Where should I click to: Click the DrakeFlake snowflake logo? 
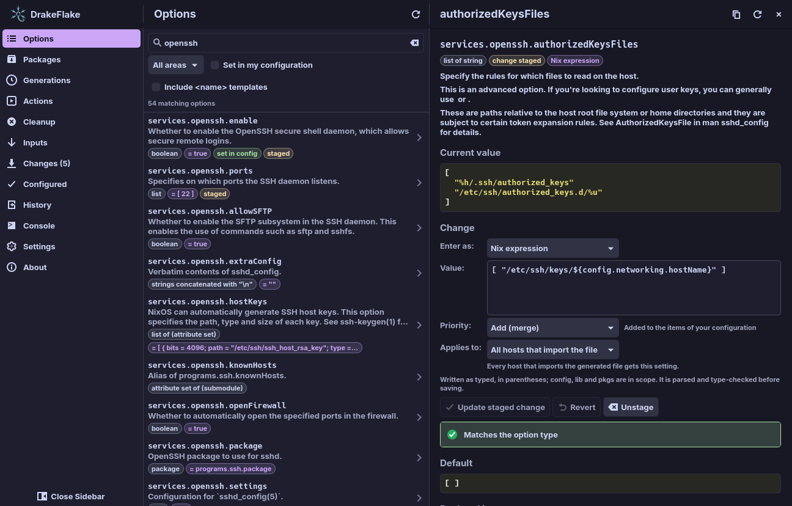[18, 14]
